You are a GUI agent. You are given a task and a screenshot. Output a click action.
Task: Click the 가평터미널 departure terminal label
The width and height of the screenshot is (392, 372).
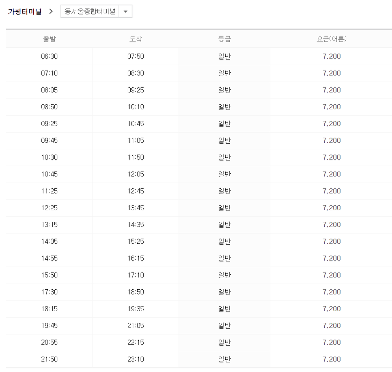point(24,11)
